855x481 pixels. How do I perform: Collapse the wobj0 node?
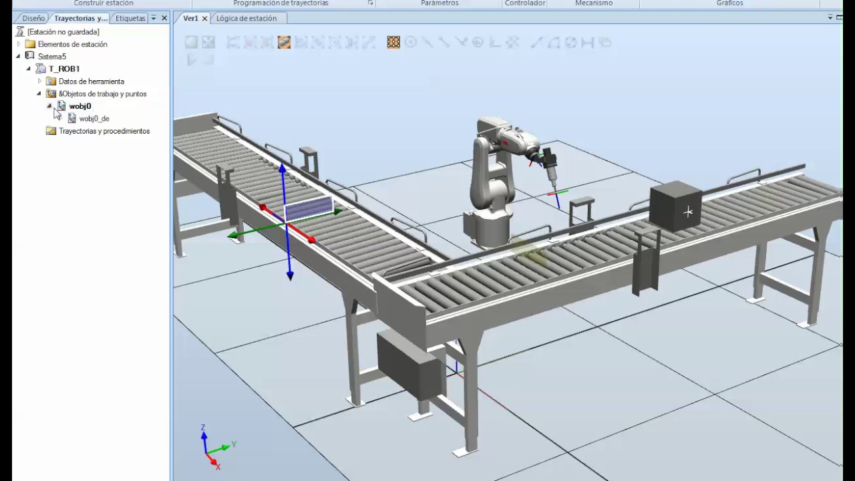pyautogui.click(x=49, y=106)
